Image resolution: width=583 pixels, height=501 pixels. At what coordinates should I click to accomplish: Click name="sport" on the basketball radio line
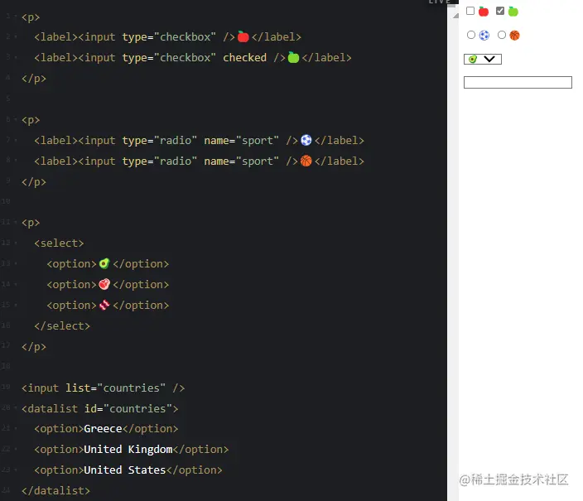point(241,161)
